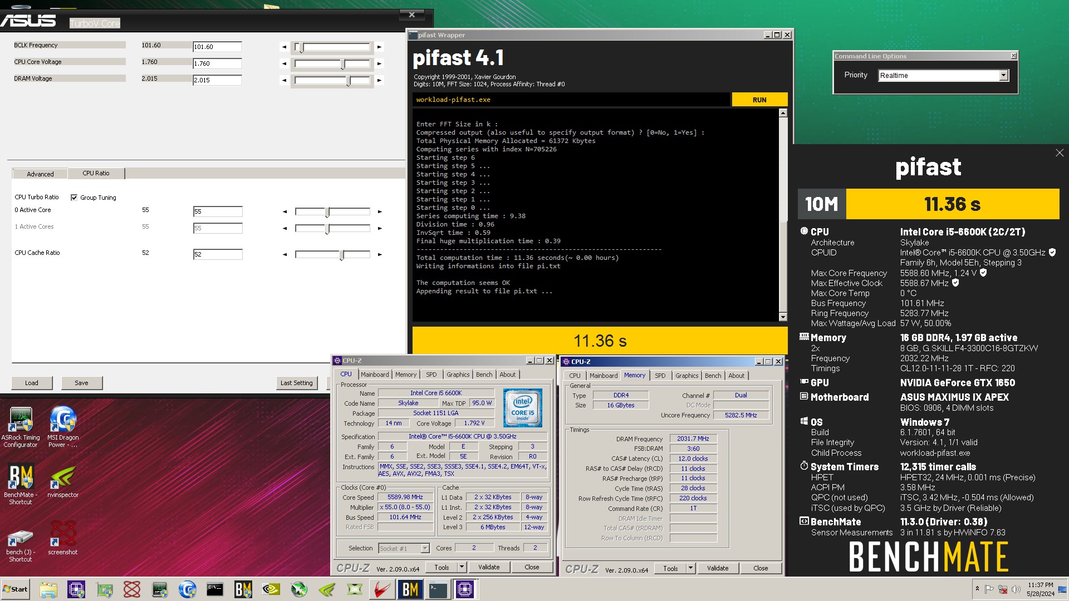Click the BCLK Frequency slider
This screenshot has width=1069, height=601.
tap(332, 47)
